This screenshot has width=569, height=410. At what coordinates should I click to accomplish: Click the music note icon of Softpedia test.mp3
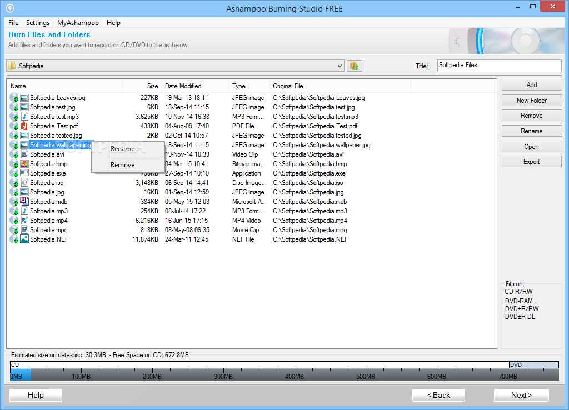click(24, 117)
